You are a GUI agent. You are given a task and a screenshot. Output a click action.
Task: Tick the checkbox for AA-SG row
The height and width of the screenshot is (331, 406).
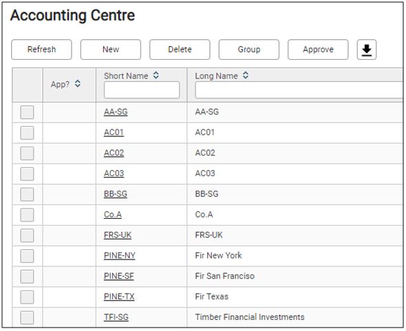[28, 112]
